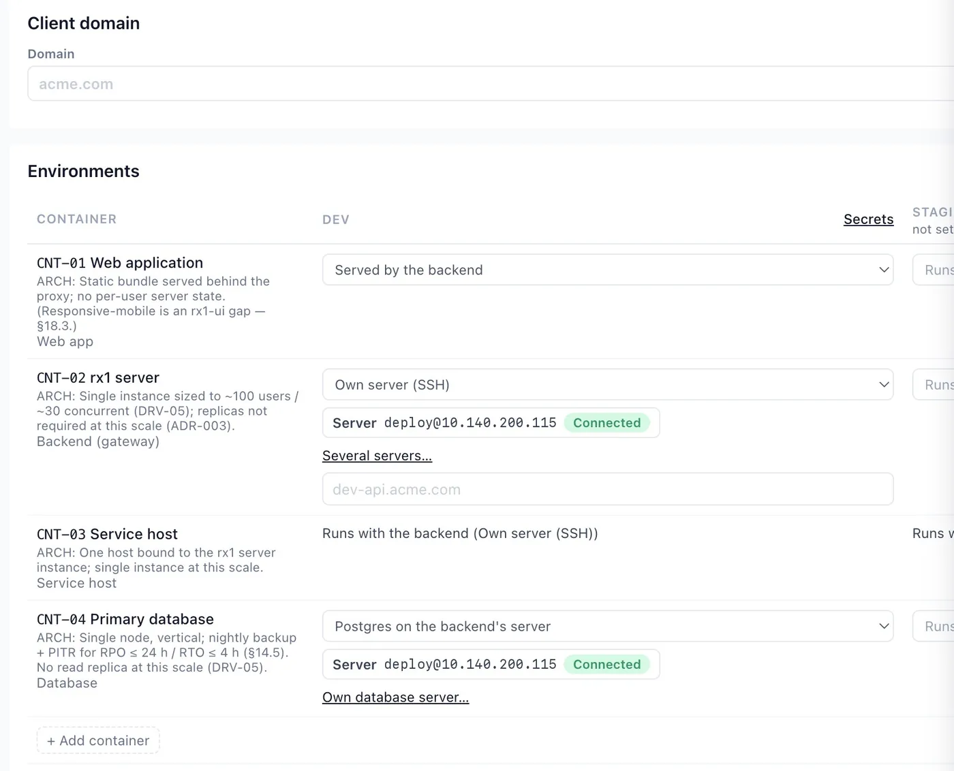The height and width of the screenshot is (771, 954).
Task: Expand the Primary database Postgres hosting dropdown
Action: pos(607,626)
